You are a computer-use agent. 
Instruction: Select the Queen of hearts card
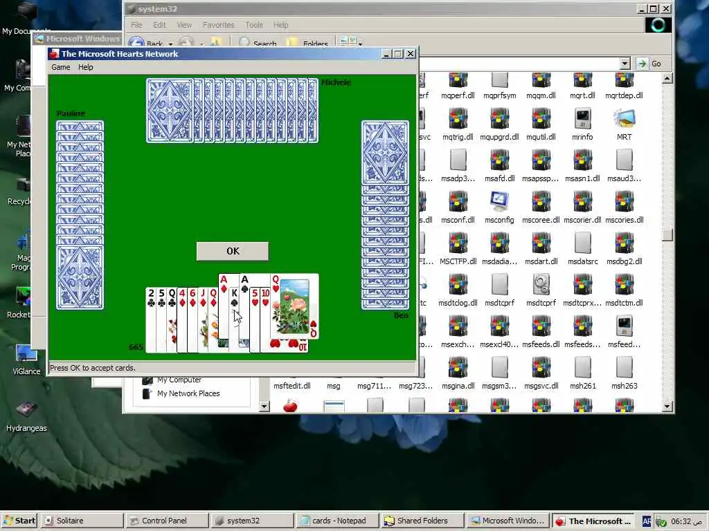[294, 306]
